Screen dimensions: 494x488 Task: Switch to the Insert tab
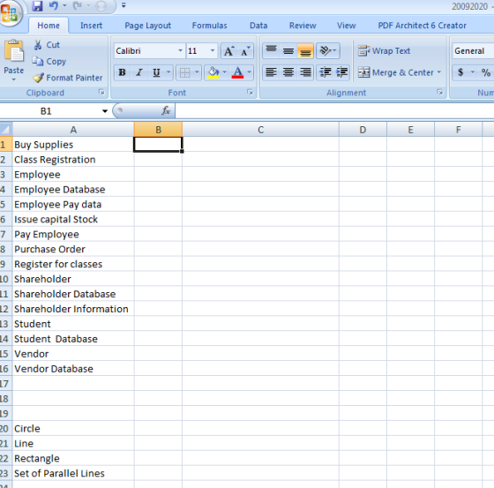(x=92, y=26)
